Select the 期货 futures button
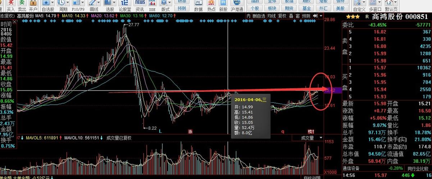432x179 pixels. click(289, 8)
